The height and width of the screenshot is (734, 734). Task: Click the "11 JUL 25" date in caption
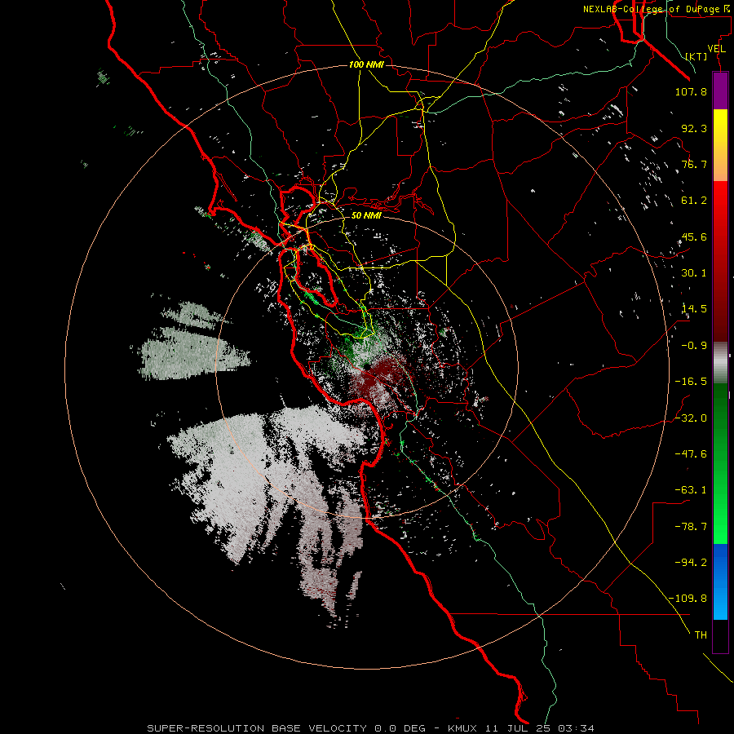520,728
